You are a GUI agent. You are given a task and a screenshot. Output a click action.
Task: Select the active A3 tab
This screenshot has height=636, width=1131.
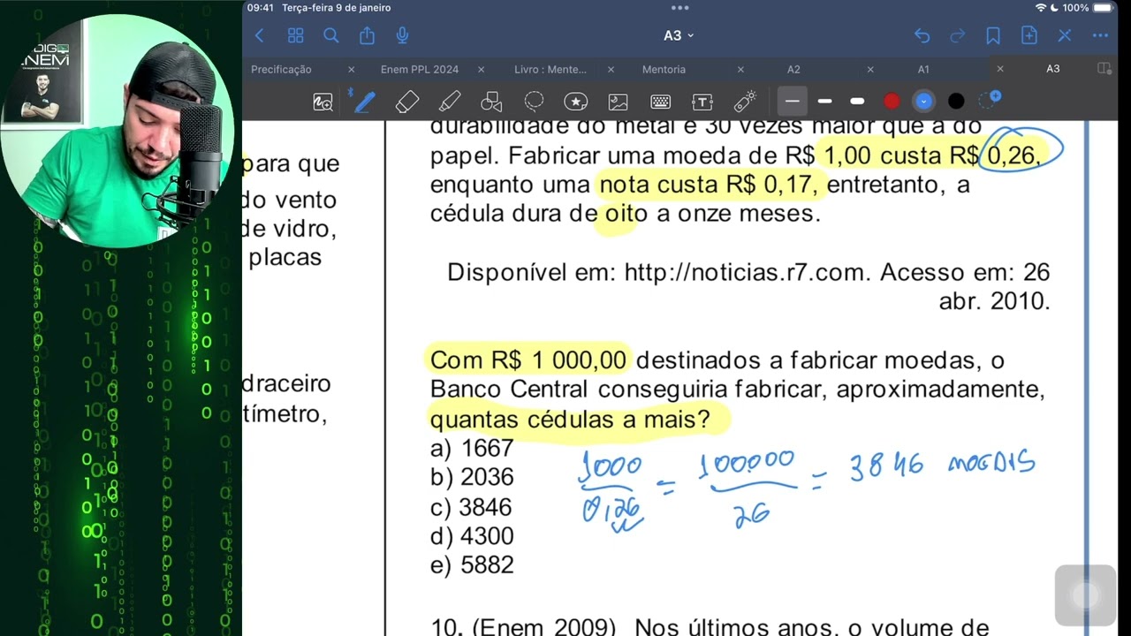[x=1052, y=69]
